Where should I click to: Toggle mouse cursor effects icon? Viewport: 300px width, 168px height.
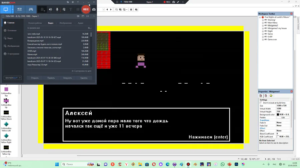(64, 9)
